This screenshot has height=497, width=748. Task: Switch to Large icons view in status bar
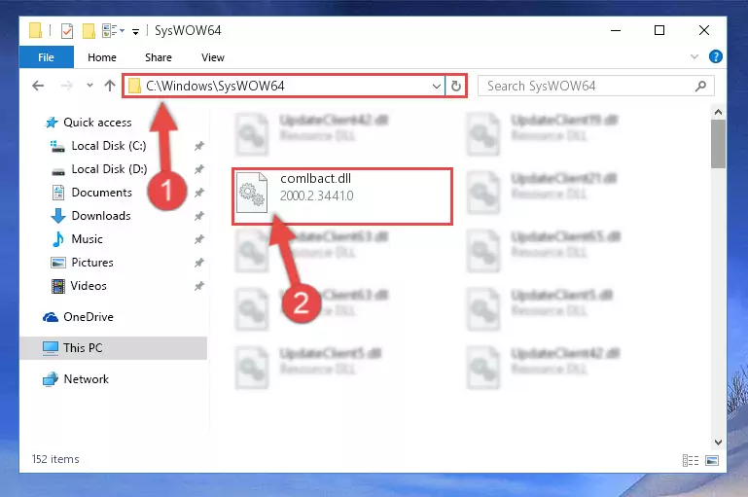pyautogui.click(x=712, y=460)
